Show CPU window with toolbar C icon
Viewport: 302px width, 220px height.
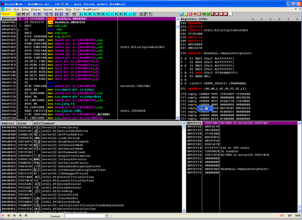[107, 14]
